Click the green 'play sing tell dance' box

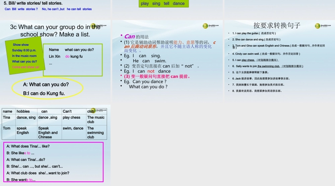point(164,4)
